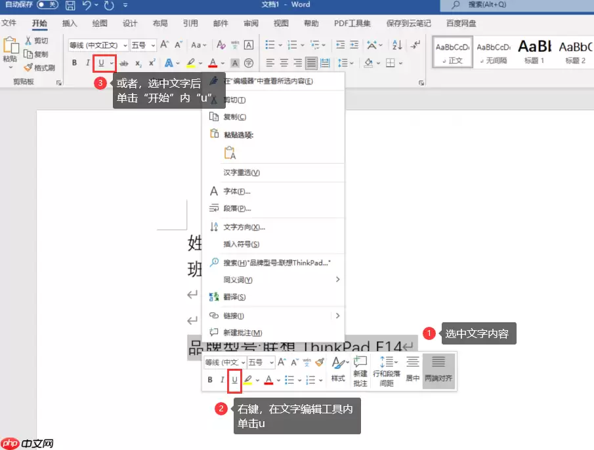
Task: Click the Decrease Indent icon
Action: (x=340, y=45)
